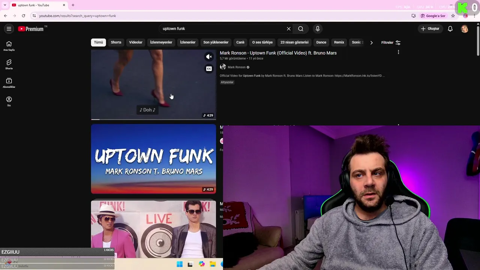
Task: Click the 5,7 Mr görüntüleme text
Action: (233, 58)
